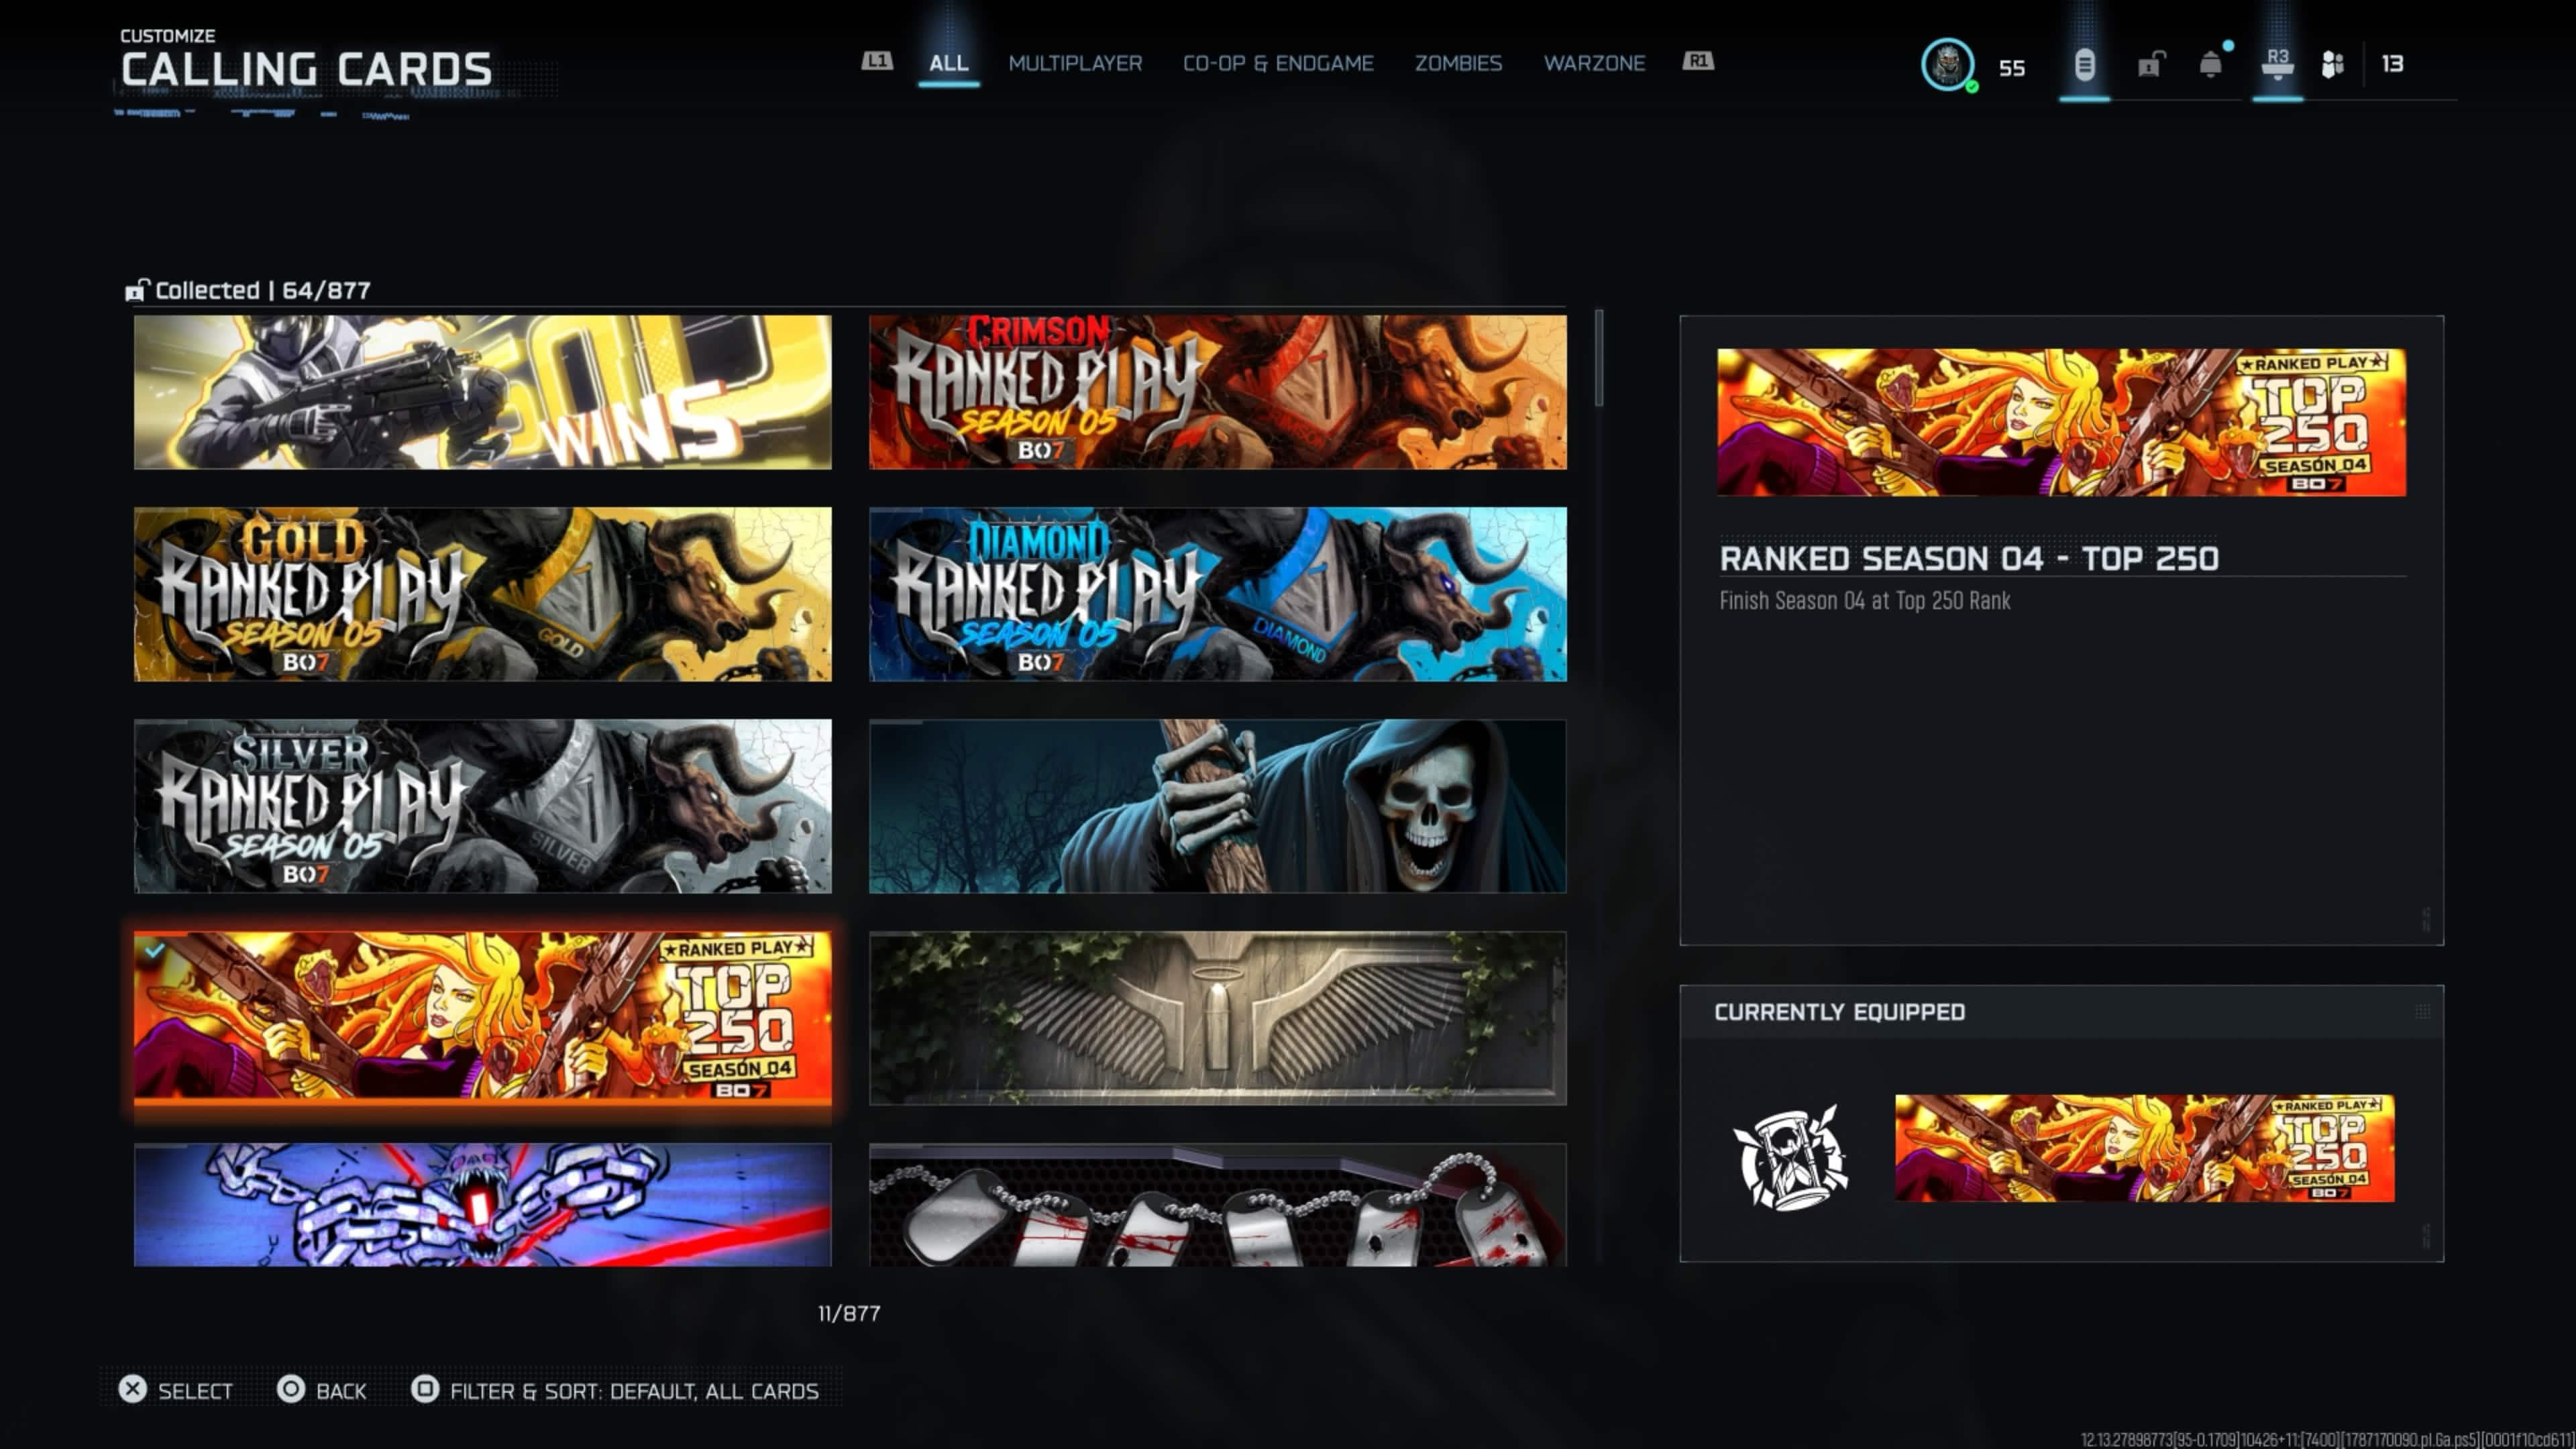The height and width of the screenshot is (1449, 2576).
Task: Click the "CALLING CARDS" heading
Action: [307, 69]
